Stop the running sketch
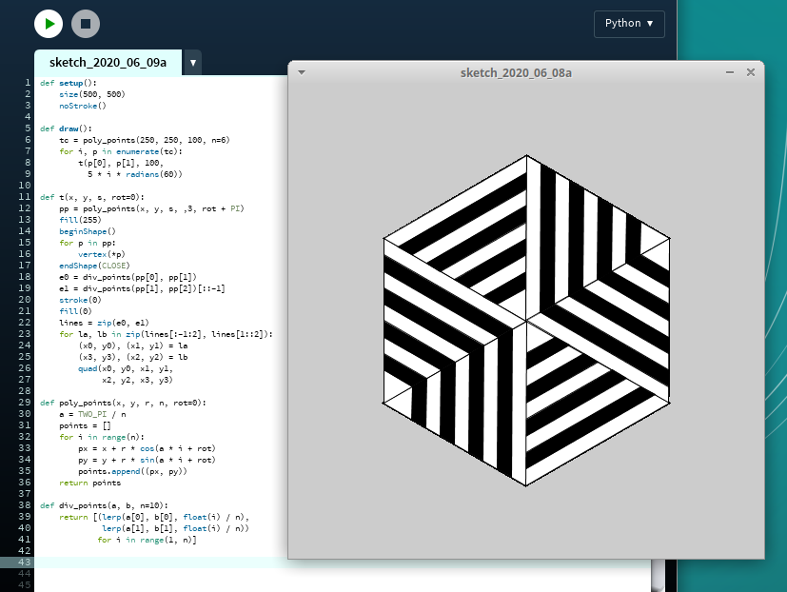The width and height of the screenshot is (787, 592). pyautogui.click(x=85, y=24)
